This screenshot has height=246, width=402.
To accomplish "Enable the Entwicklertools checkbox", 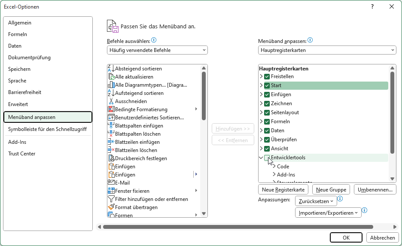I will pyautogui.click(x=267, y=158).
